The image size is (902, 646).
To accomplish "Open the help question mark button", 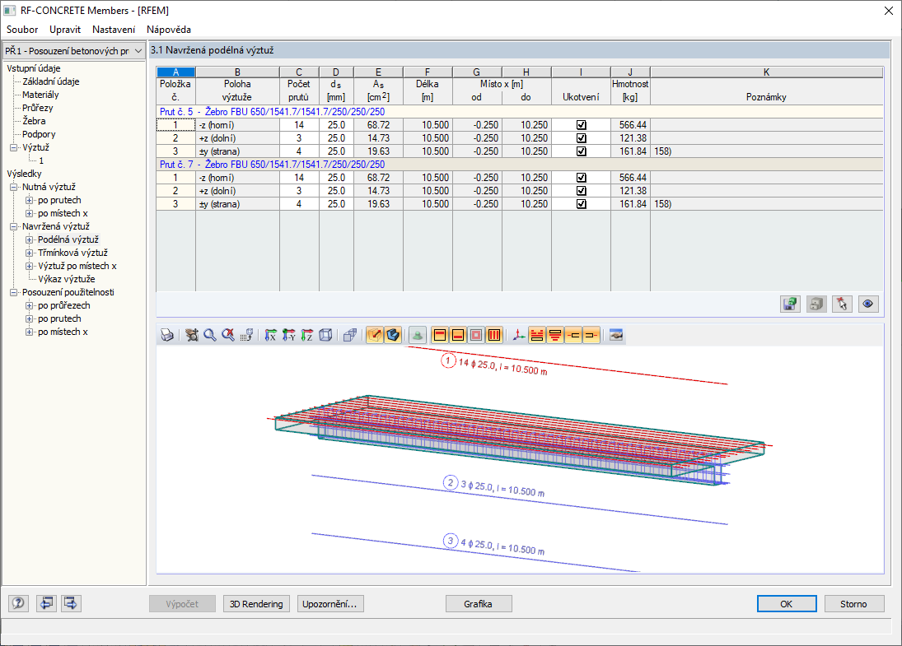I will 18,603.
